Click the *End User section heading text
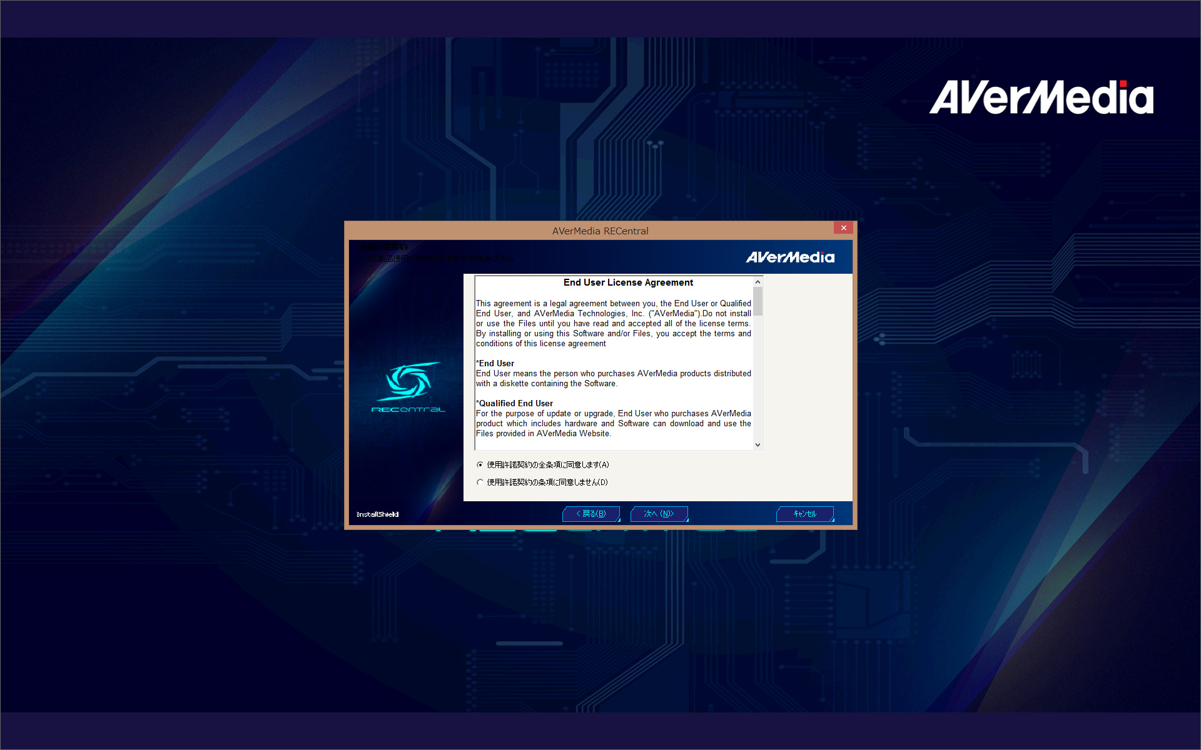 pyautogui.click(x=495, y=364)
